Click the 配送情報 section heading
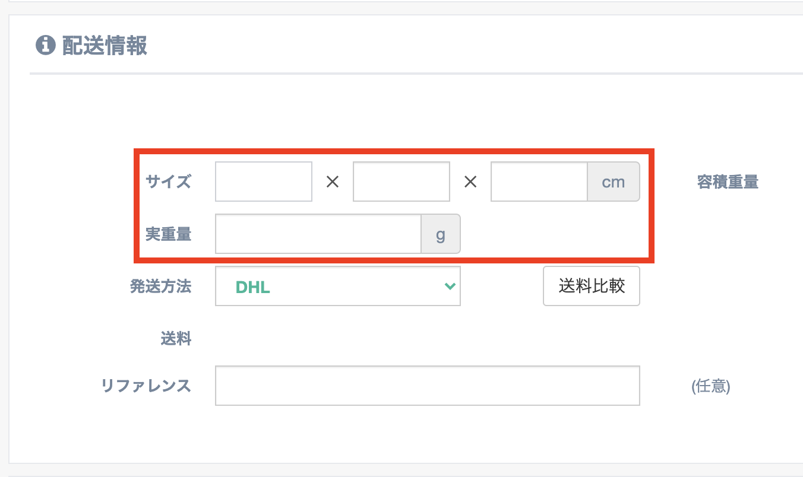Image resolution: width=803 pixels, height=477 pixels. pos(105,46)
